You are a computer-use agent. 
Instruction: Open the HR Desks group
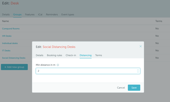[7, 36]
